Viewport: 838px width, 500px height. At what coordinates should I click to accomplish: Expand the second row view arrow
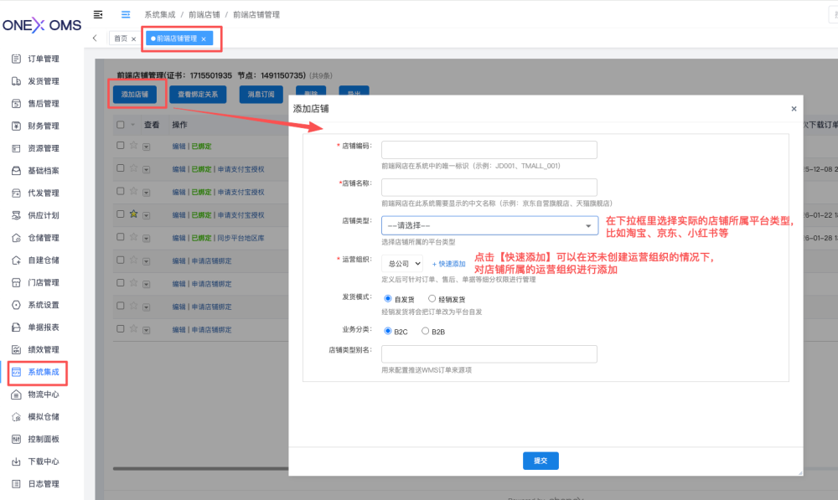click(x=147, y=170)
